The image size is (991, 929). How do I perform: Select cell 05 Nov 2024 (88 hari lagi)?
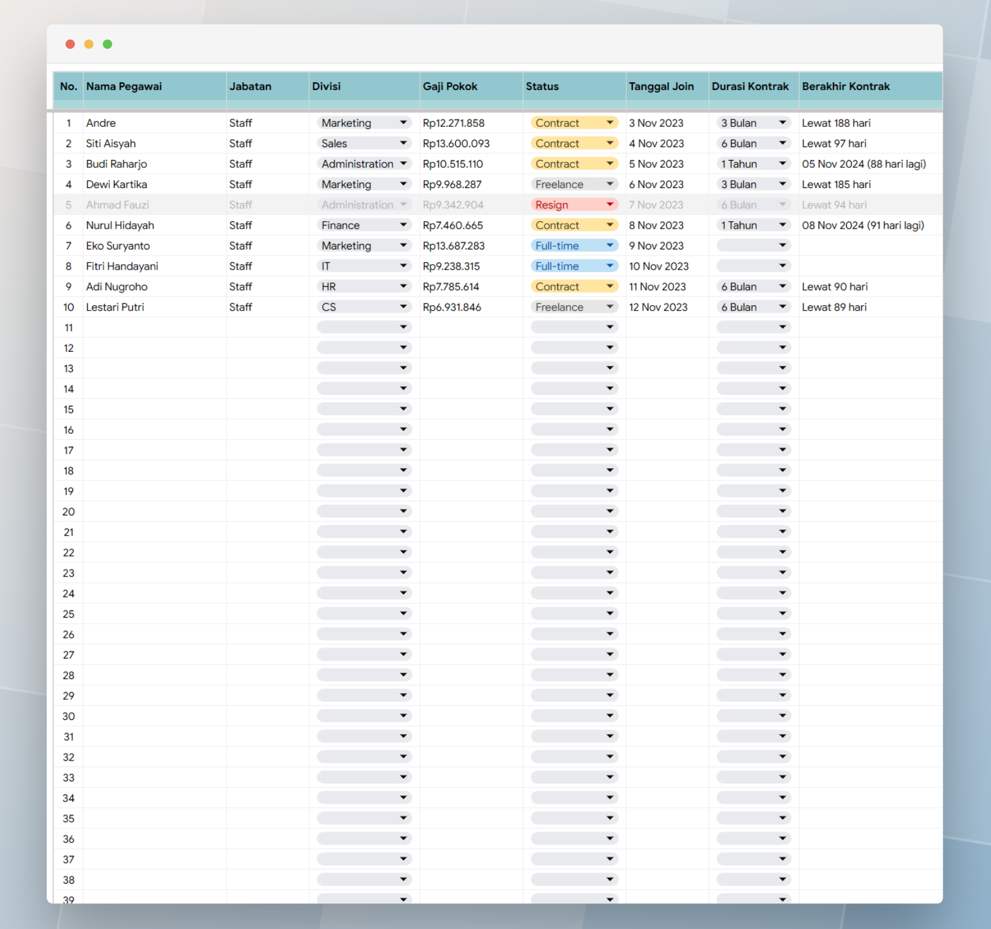tap(870, 164)
